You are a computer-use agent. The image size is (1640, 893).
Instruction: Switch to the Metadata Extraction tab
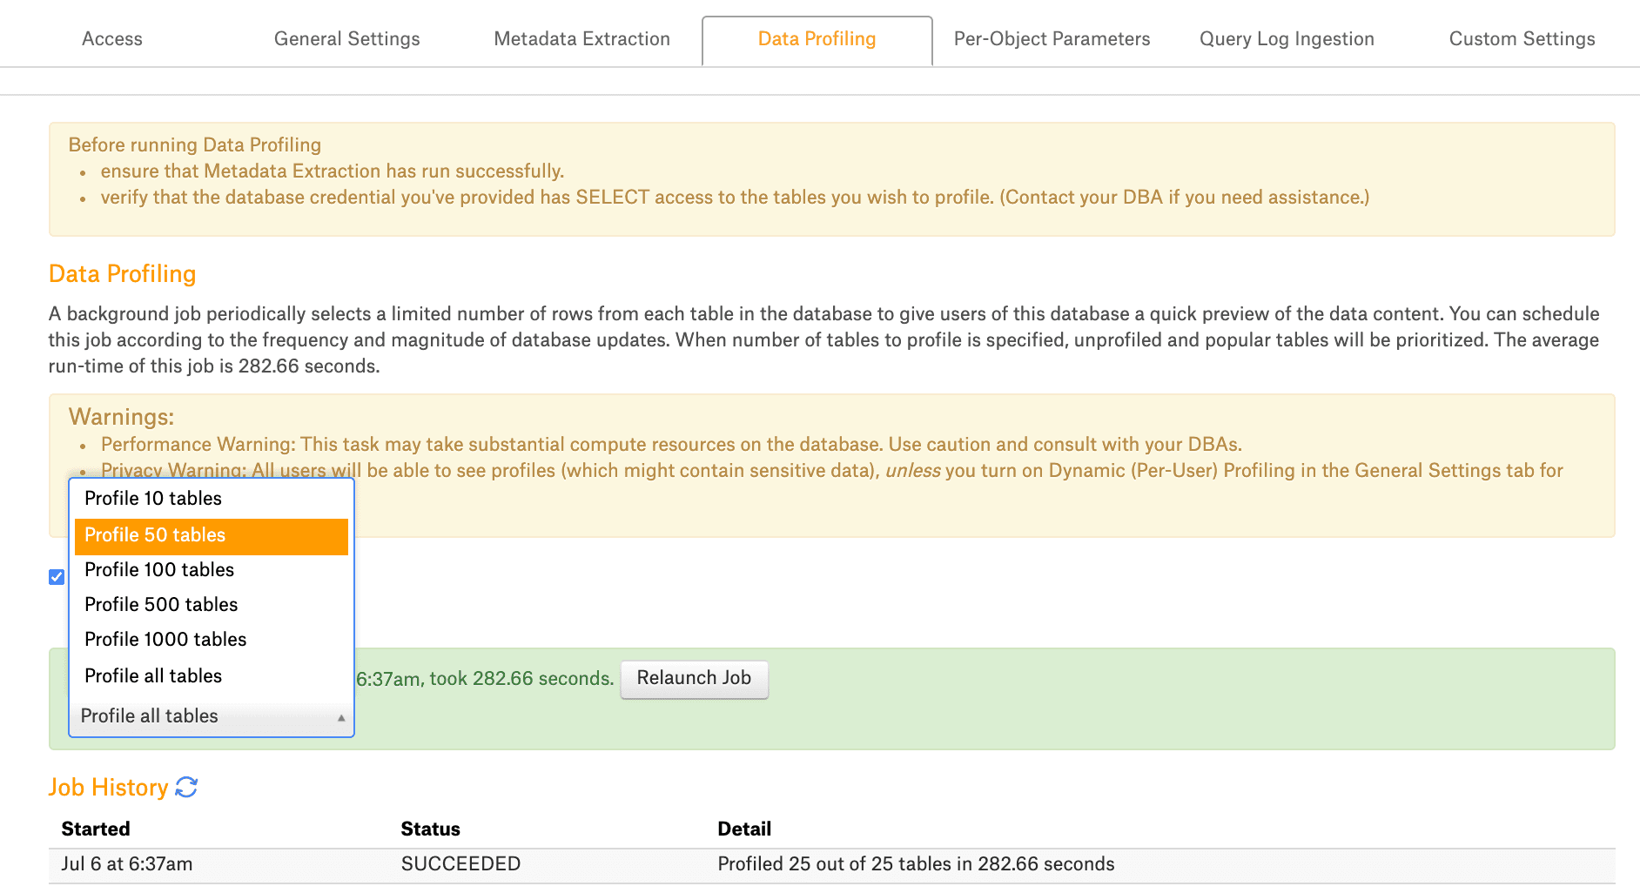(581, 38)
